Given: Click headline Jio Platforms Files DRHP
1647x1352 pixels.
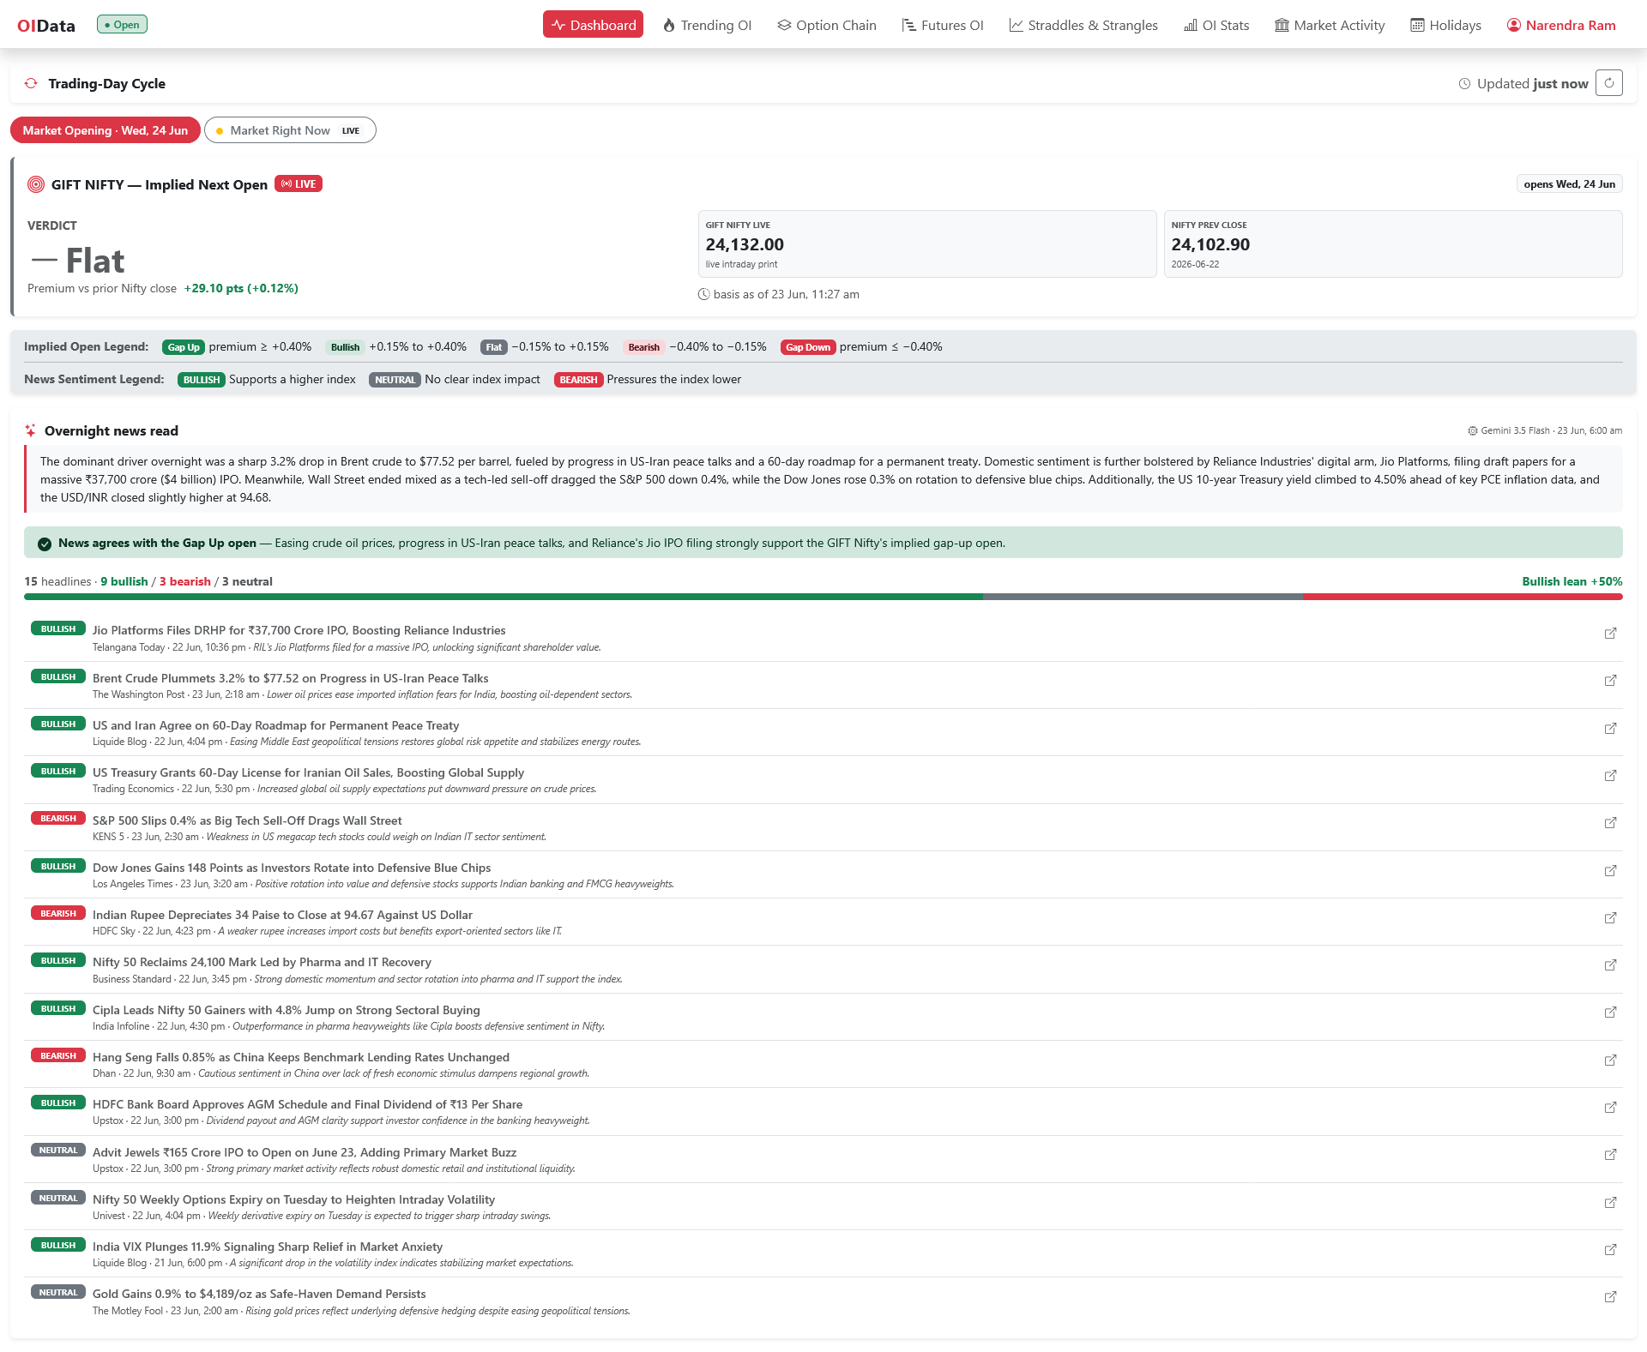Looking at the screenshot, I should (x=299, y=630).
